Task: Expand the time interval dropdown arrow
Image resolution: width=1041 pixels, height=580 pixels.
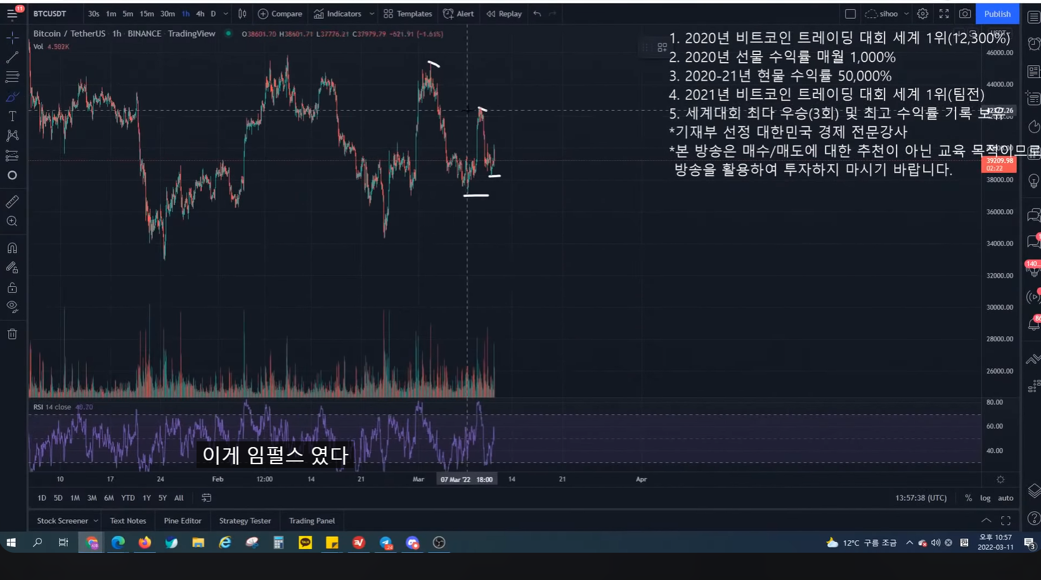Action: [226, 14]
